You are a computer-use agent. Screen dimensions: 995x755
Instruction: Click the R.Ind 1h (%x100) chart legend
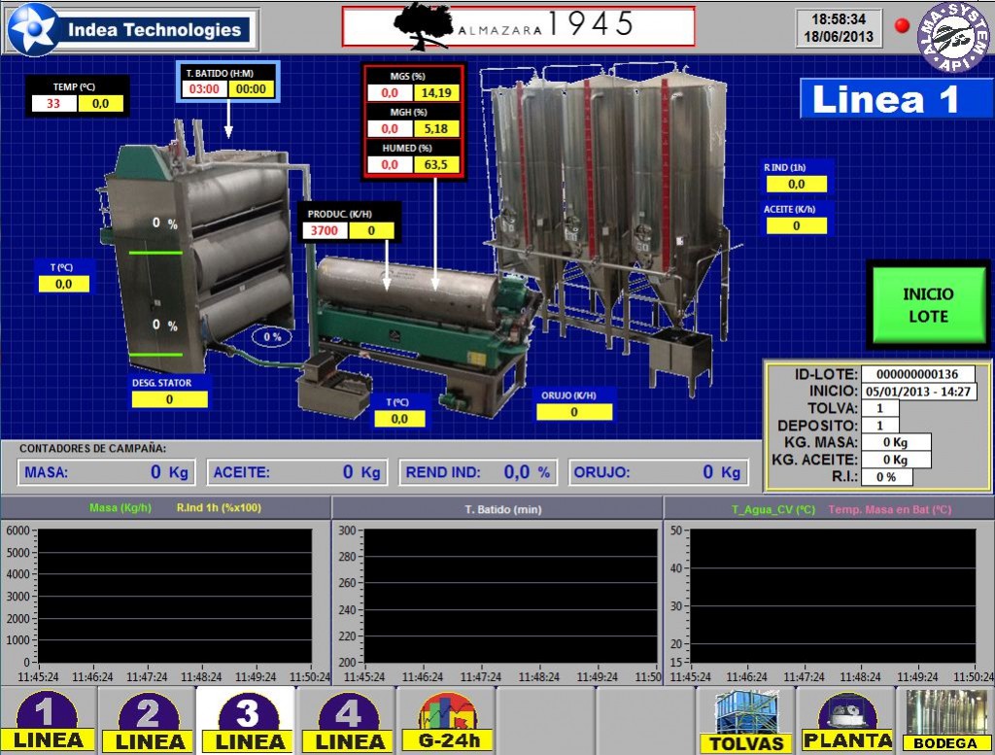tap(219, 507)
